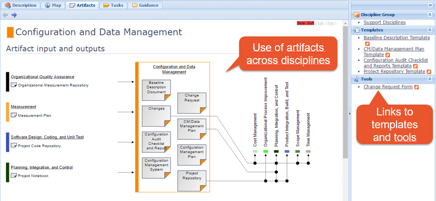Click the Edit link near state indicator
The image size is (436, 201).
click(x=321, y=23)
